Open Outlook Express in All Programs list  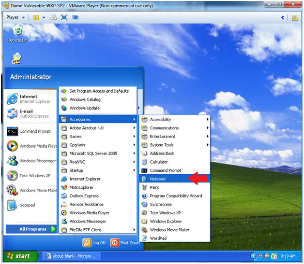(98, 196)
